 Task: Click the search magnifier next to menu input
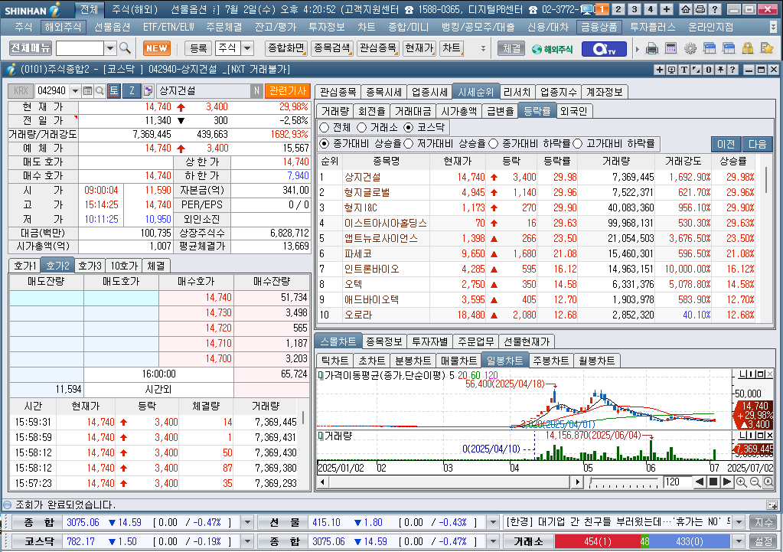coord(125,48)
